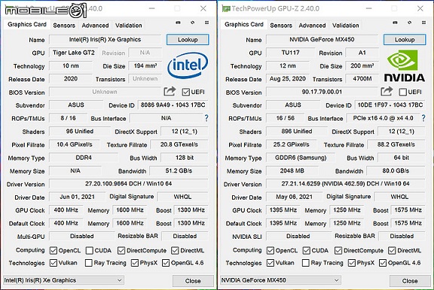Switch to Validation tab in NVIDIA window
This screenshot has width=434, height=290.
[346, 26]
